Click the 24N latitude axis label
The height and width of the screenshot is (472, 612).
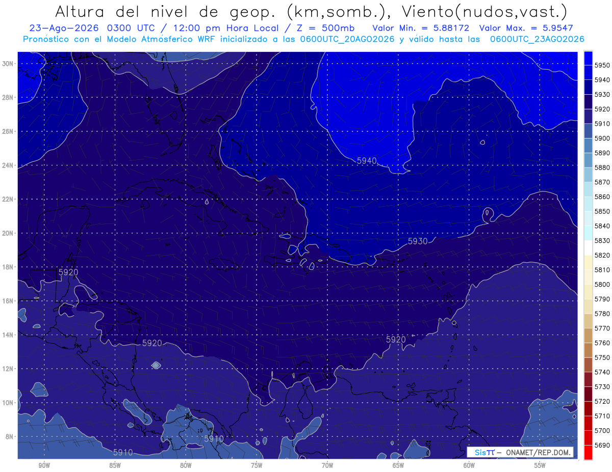click(x=8, y=165)
